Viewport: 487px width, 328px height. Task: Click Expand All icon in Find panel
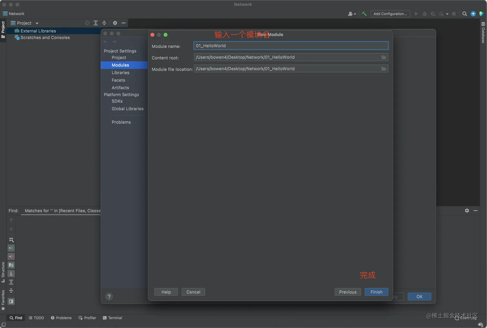[11, 282]
